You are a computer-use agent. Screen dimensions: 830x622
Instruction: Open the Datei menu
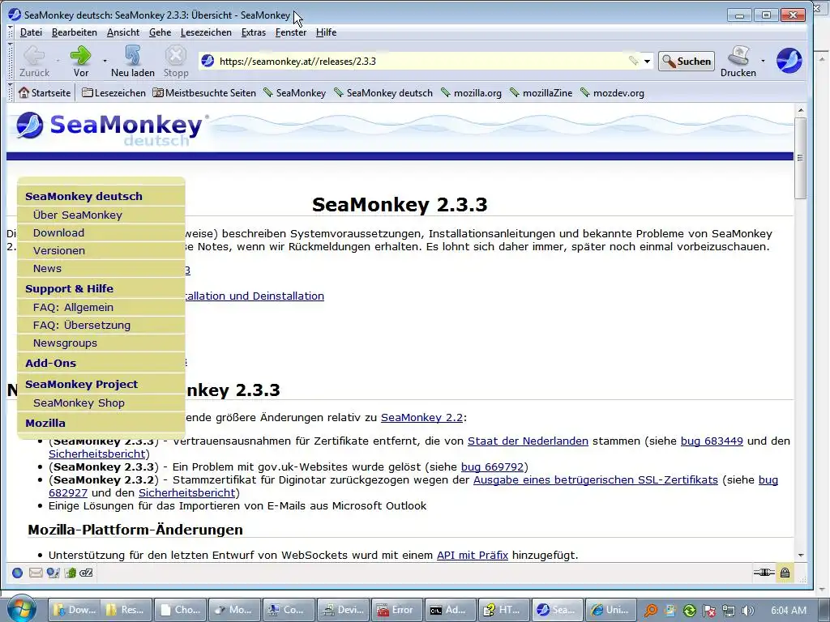click(31, 32)
